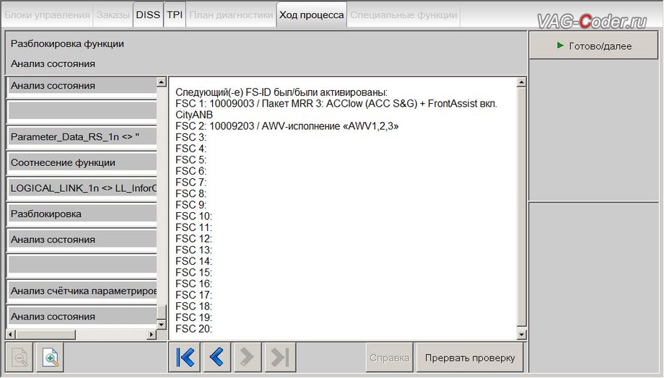Click the FSC text pane vertical scrollbar thumb

point(521,207)
